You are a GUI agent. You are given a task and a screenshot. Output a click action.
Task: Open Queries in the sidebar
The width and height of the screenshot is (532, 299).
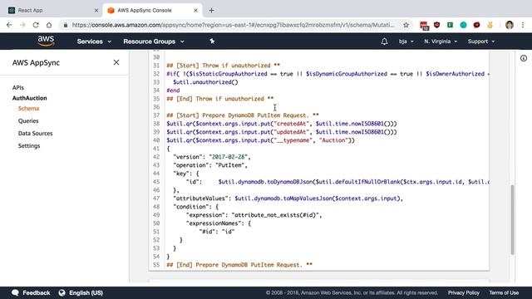tap(28, 121)
